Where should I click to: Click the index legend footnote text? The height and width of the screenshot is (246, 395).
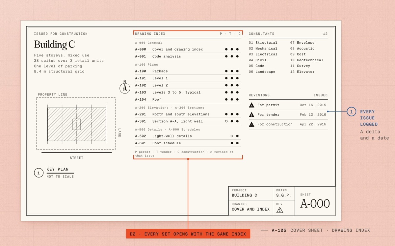184,154
